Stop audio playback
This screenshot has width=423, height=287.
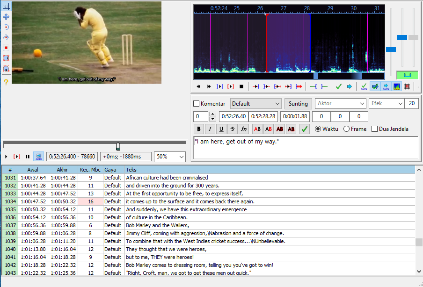coord(241,86)
